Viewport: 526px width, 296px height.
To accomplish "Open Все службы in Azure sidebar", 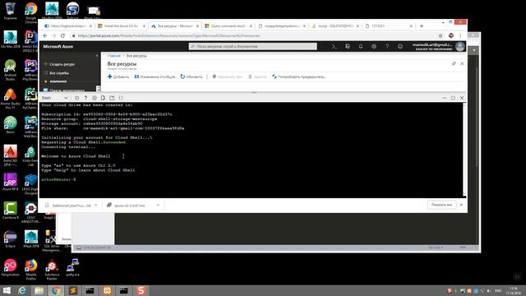I will [x=57, y=73].
